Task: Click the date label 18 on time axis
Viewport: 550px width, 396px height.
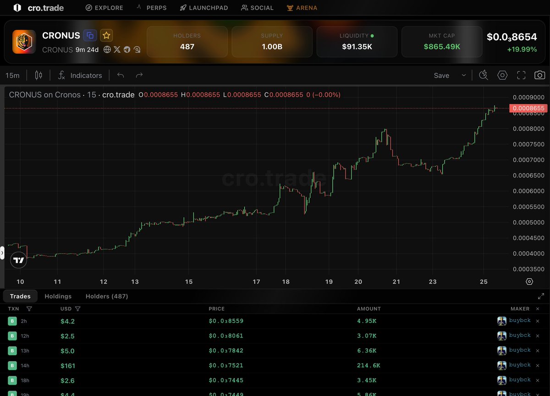Action: pos(286,282)
